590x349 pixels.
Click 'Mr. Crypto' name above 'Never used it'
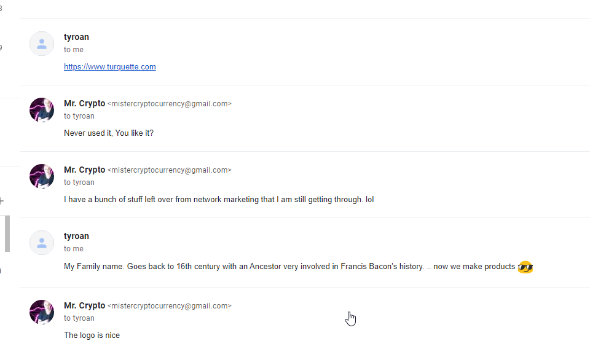point(85,103)
